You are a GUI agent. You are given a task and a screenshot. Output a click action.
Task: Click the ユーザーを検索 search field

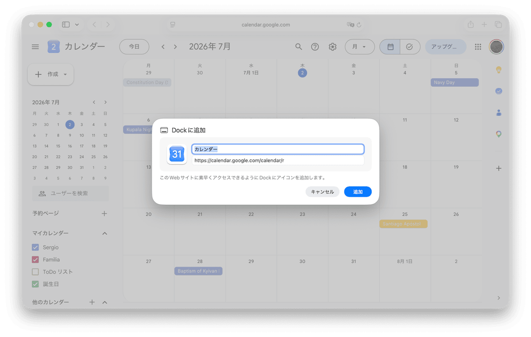(71, 193)
